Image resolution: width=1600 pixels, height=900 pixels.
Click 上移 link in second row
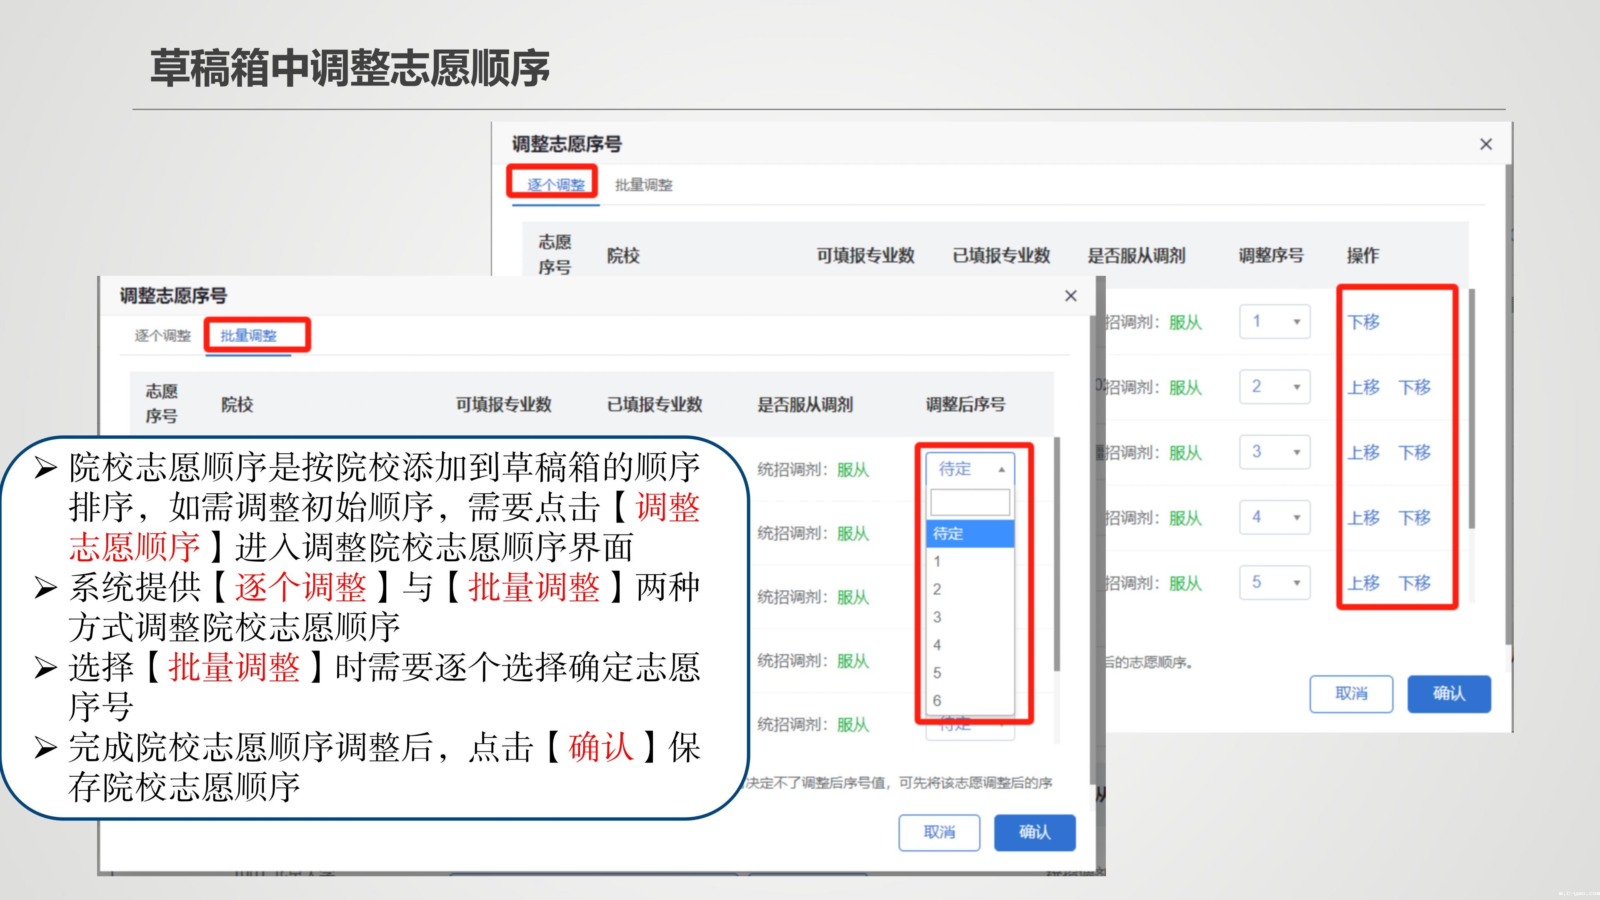tap(1363, 387)
